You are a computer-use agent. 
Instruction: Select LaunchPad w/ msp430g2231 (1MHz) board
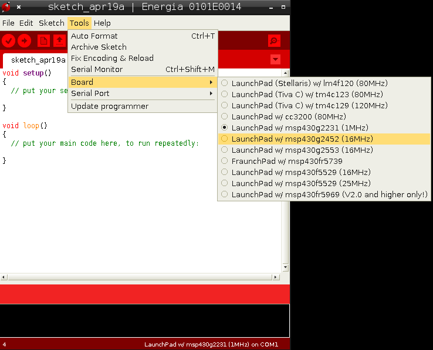(324, 128)
